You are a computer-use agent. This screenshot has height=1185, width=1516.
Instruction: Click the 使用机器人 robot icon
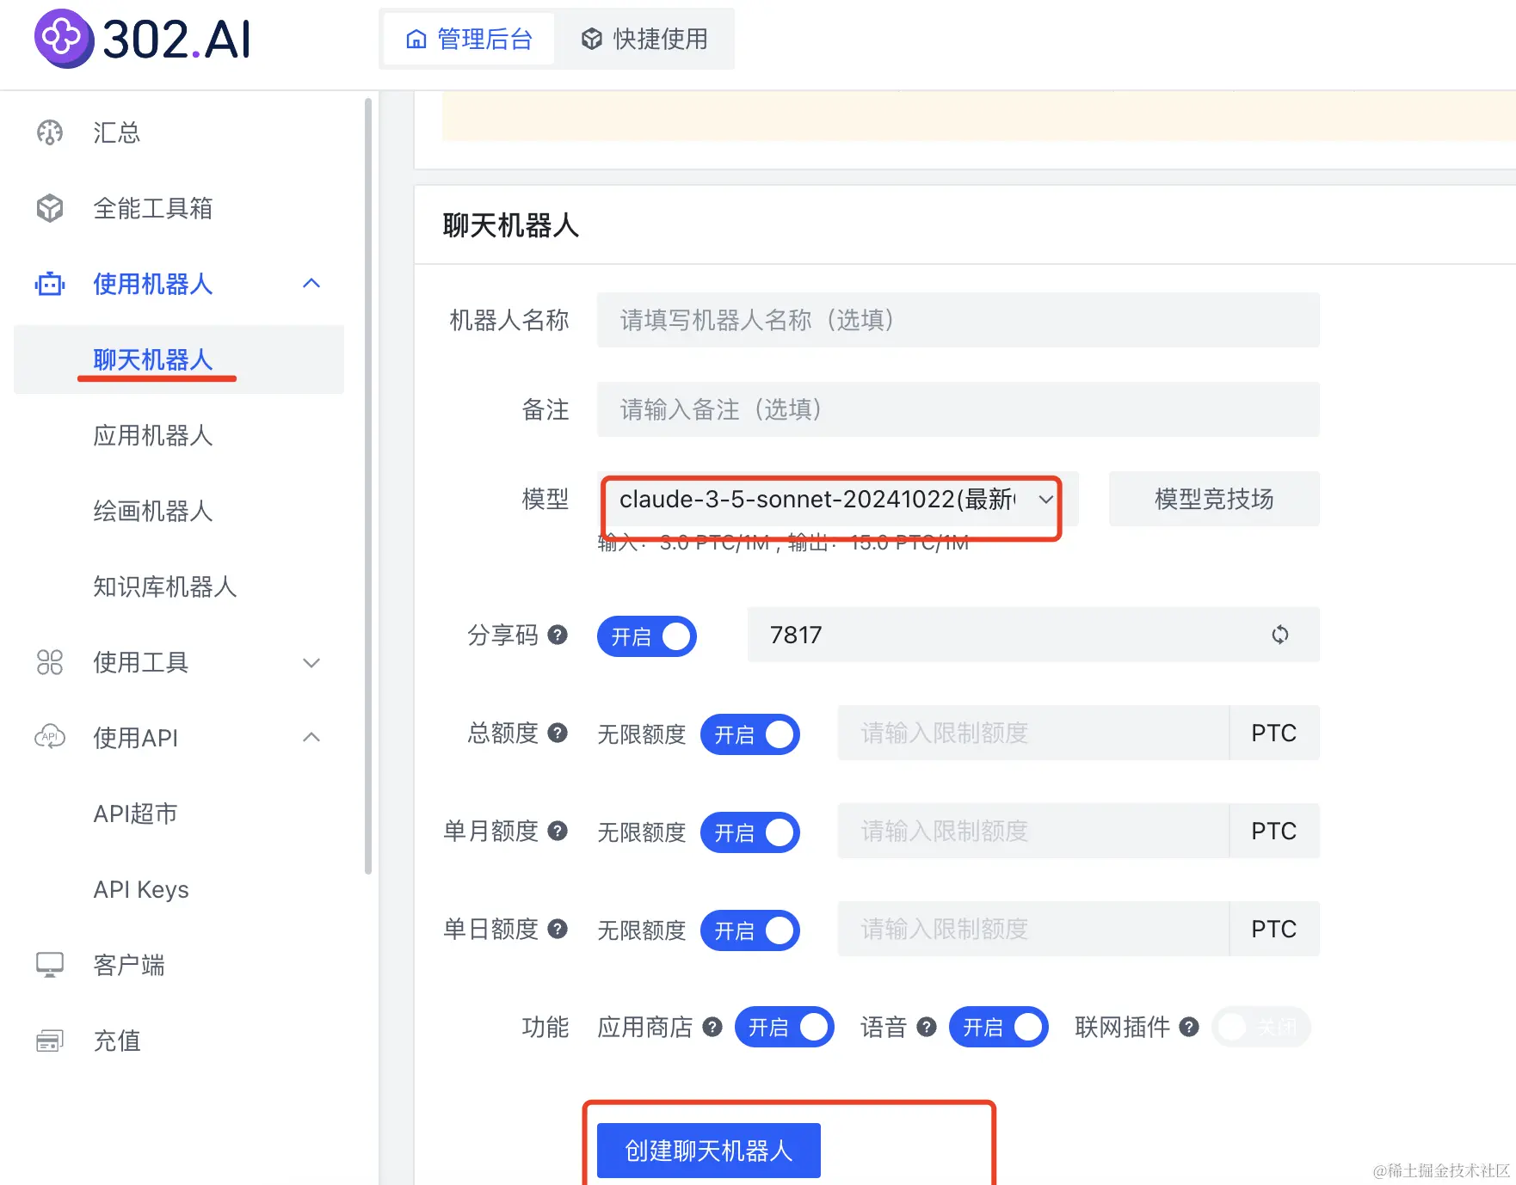click(50, 284)
